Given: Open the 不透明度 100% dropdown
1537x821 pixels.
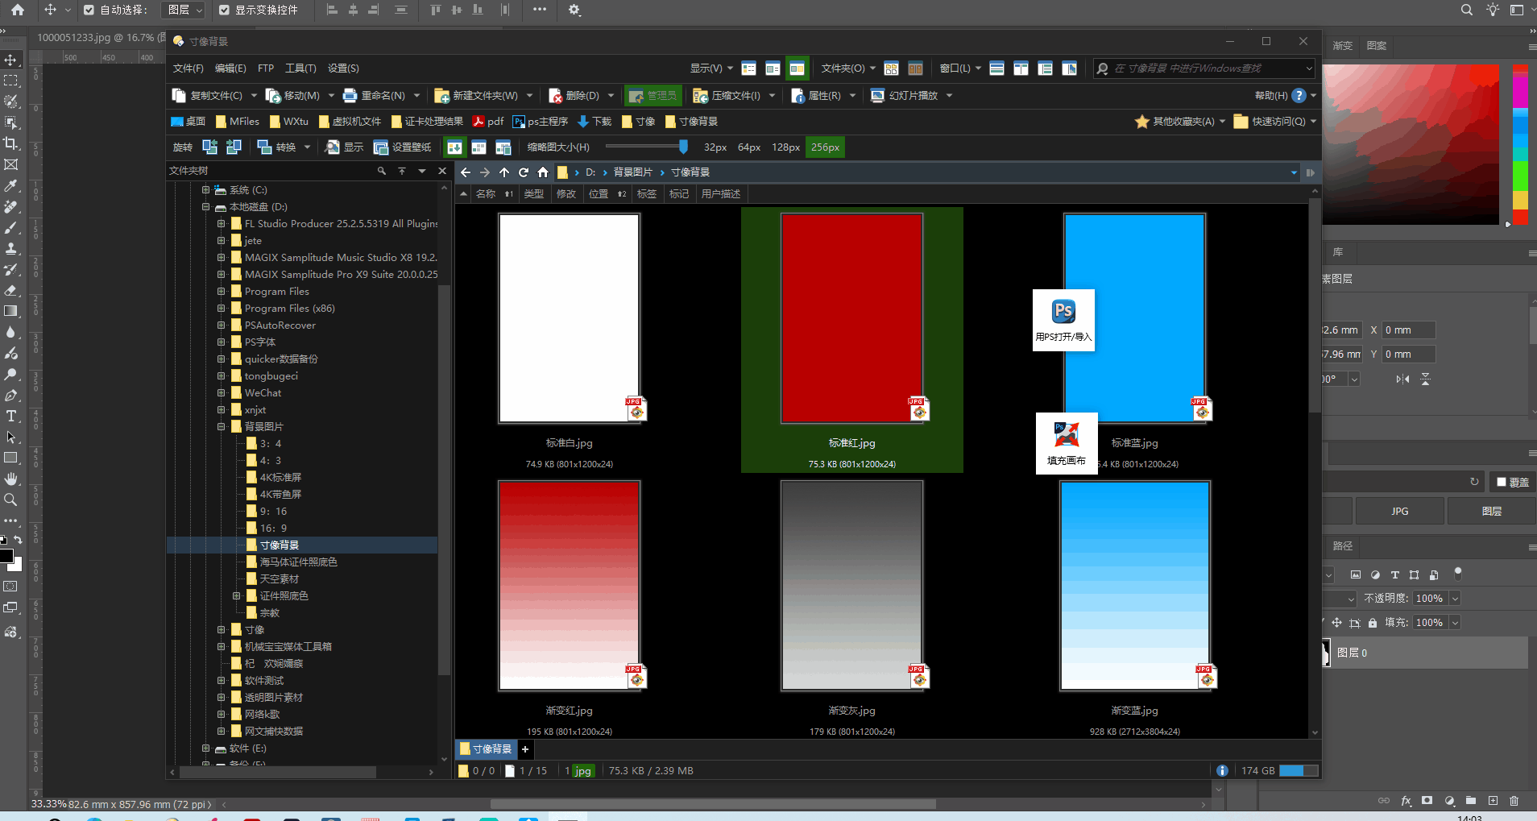Looking at the screenshot, I should (x=1455, y=599).
